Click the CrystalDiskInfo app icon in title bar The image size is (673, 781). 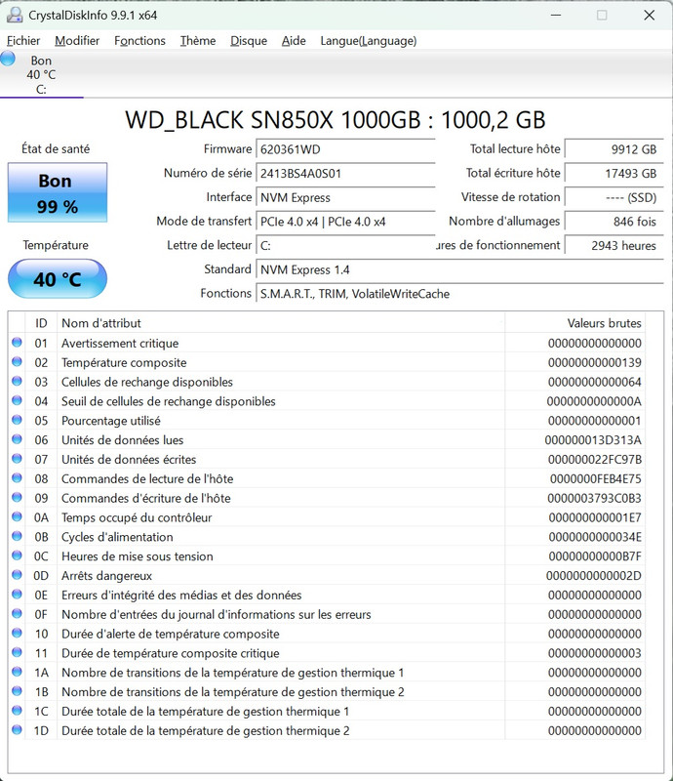(15, 15)
